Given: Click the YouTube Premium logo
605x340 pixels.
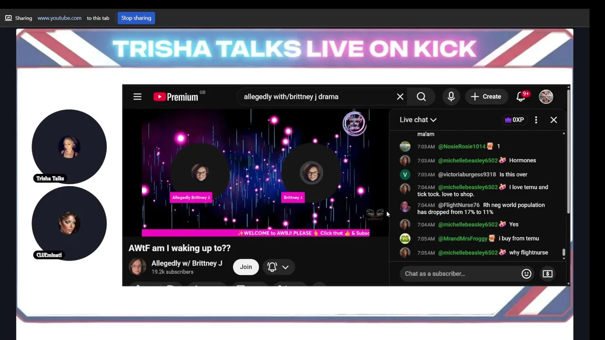Looking at the screenshot, I should [176, 97].
